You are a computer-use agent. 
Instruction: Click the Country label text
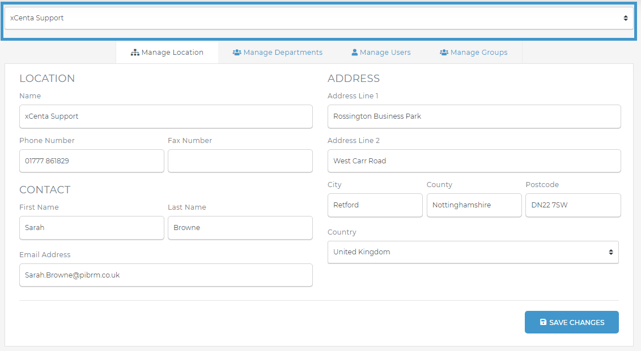(x=342, y=232)
